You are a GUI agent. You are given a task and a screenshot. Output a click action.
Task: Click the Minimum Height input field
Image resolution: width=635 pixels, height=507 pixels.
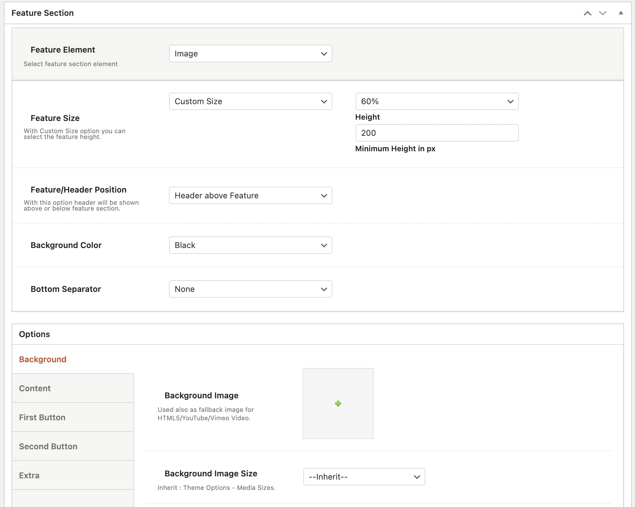(437, 133)
